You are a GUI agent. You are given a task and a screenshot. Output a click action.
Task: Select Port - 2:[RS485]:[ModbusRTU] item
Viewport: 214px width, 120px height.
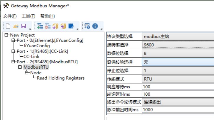pos(47,62)
